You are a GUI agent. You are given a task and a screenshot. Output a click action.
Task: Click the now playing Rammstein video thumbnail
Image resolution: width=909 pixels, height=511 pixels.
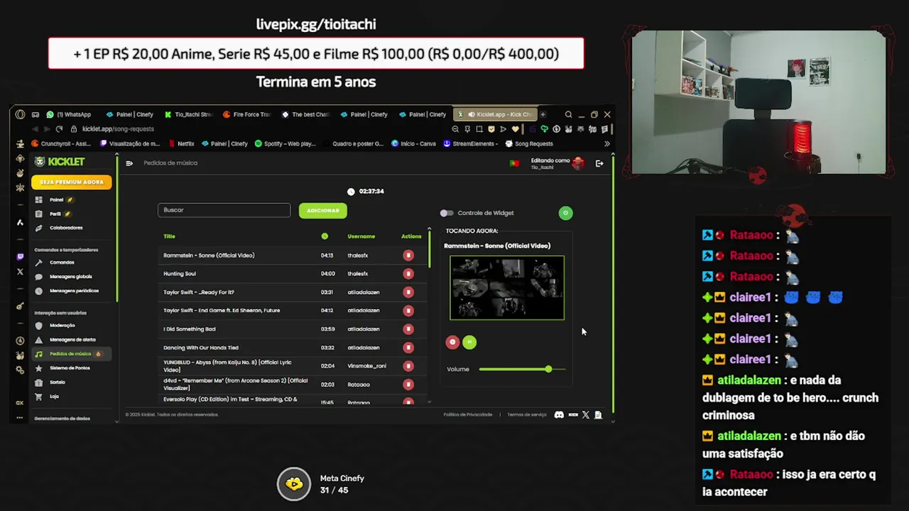pos(507,287)
